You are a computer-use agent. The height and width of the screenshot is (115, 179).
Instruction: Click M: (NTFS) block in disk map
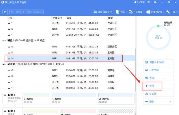116,98
